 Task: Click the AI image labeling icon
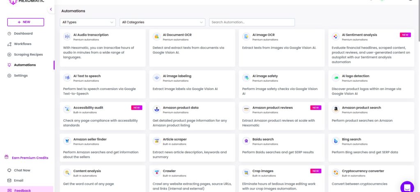coord(156,78)
